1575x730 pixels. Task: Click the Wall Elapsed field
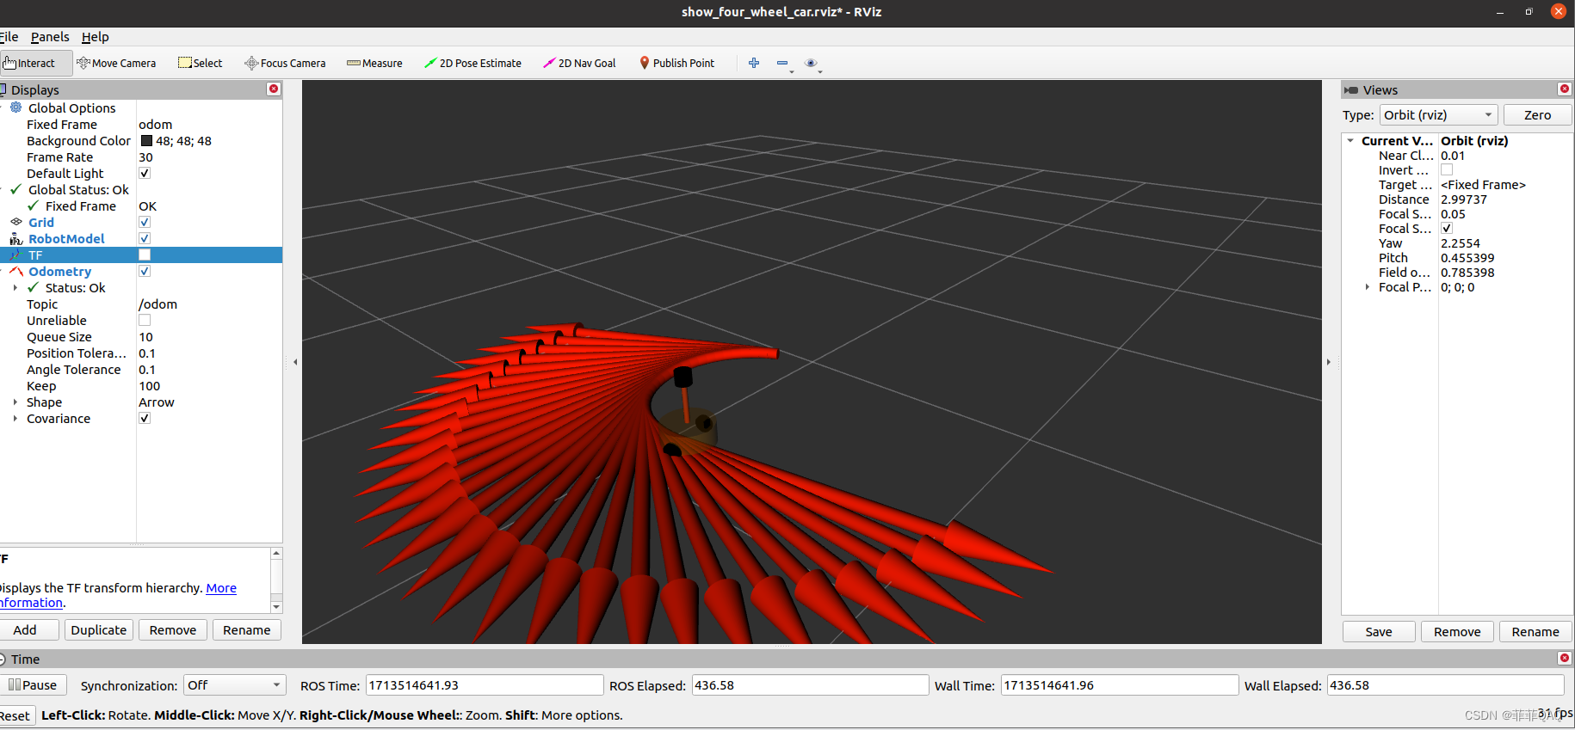tap(1445, 685)
